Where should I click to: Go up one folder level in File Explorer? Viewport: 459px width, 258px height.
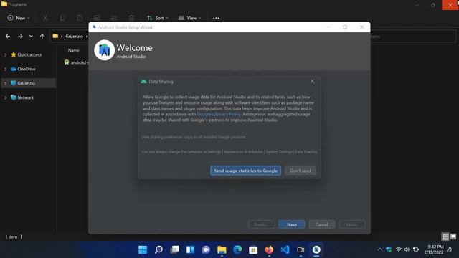coord(42,37)
